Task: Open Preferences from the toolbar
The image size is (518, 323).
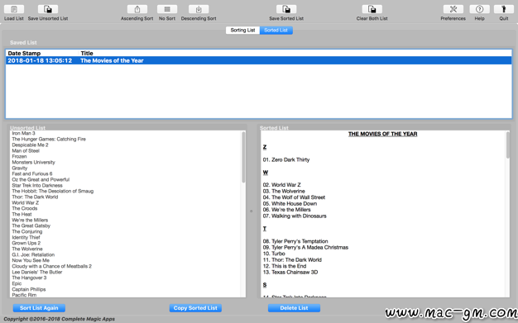Action: [453, 9]
